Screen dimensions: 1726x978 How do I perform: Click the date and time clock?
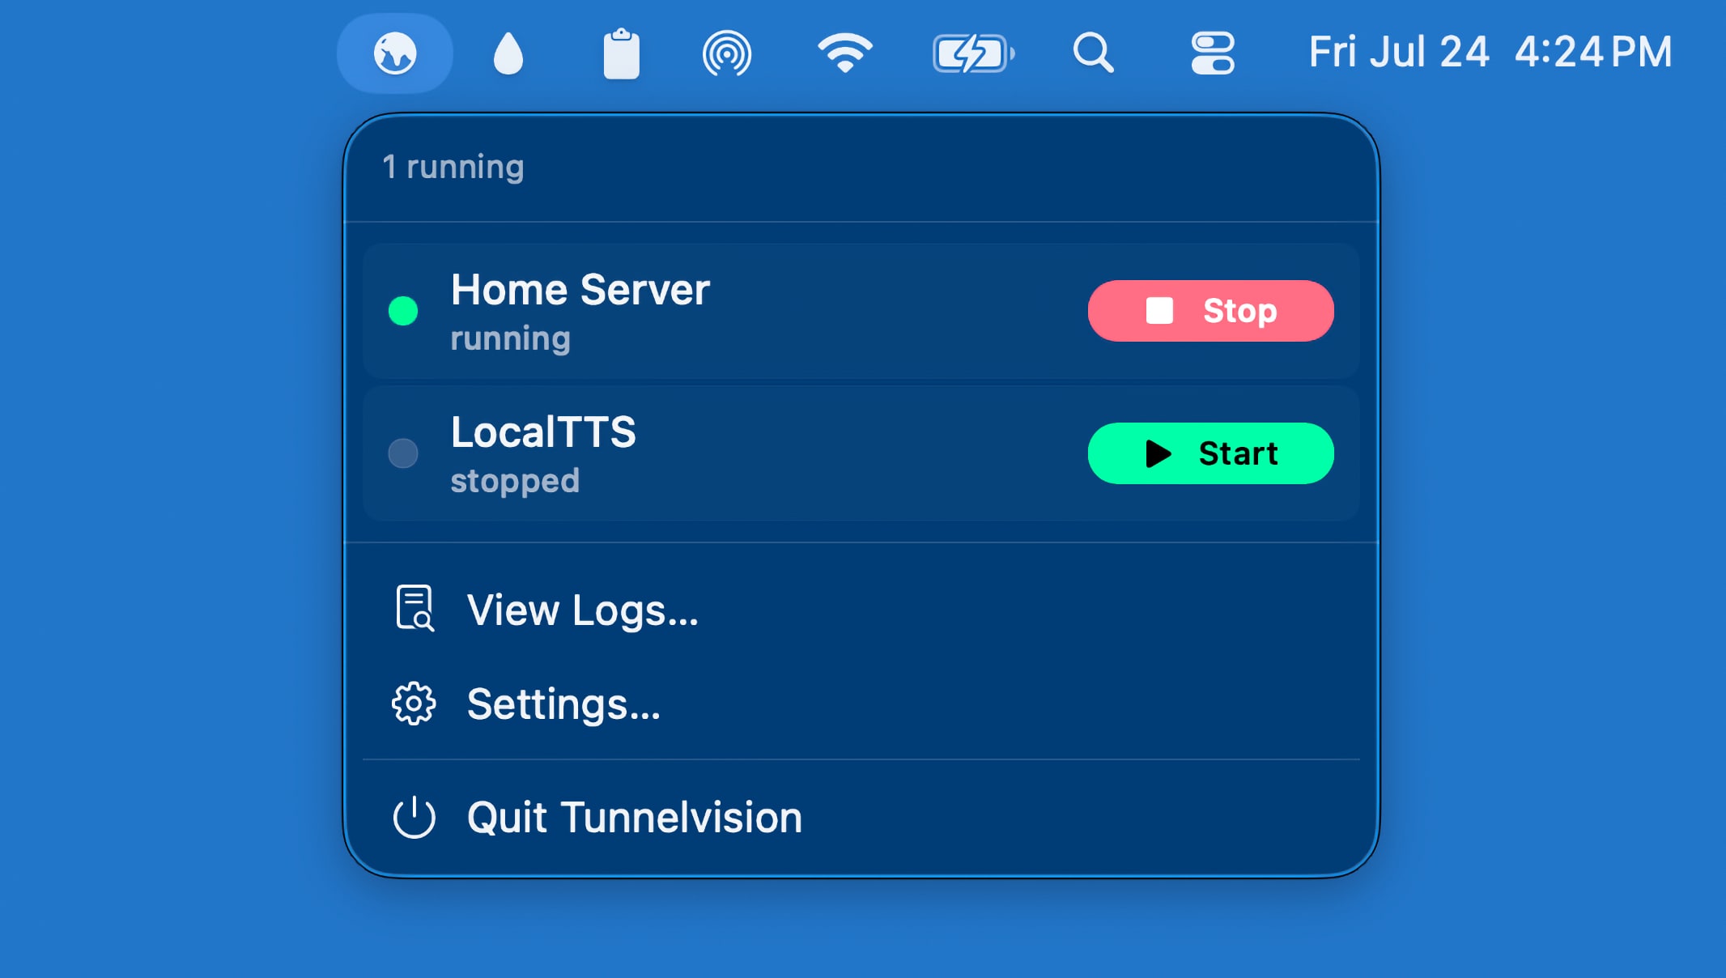(1490, 53)
